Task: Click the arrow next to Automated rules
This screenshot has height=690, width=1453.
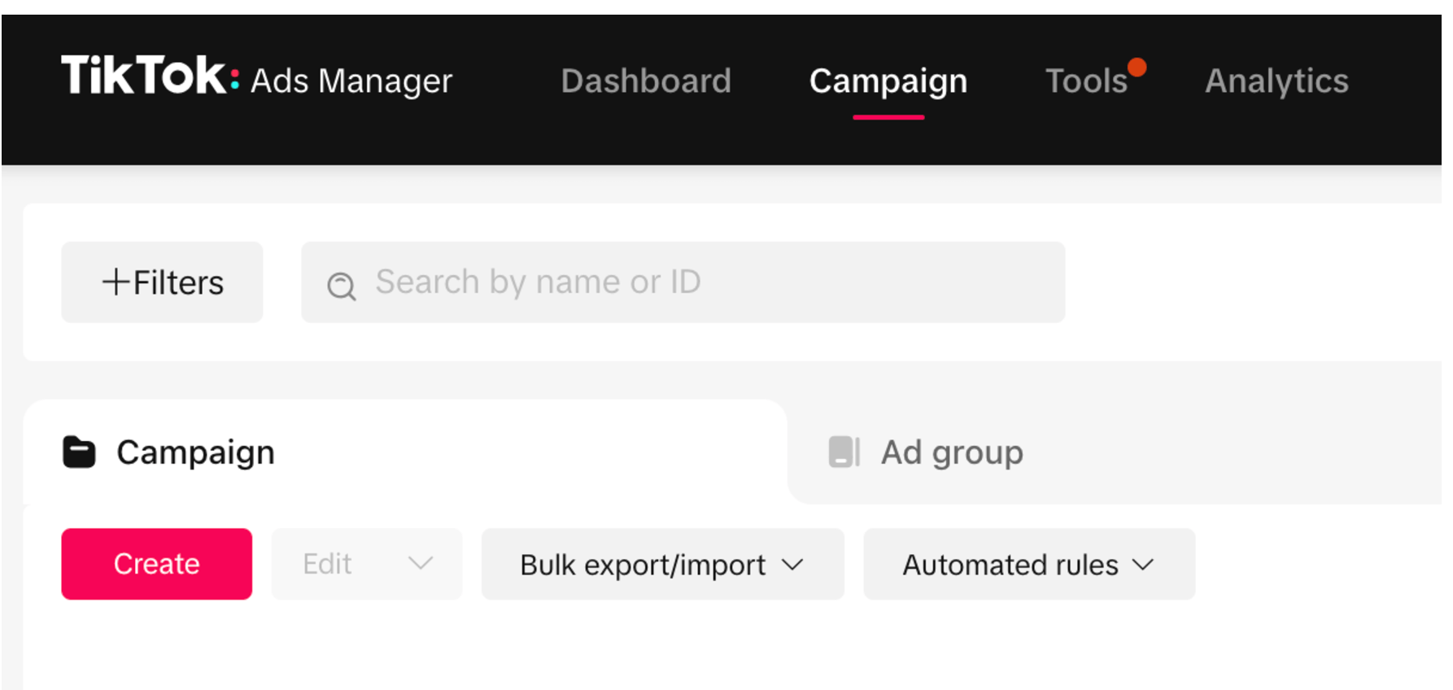Action: (x=1143, y=565)
